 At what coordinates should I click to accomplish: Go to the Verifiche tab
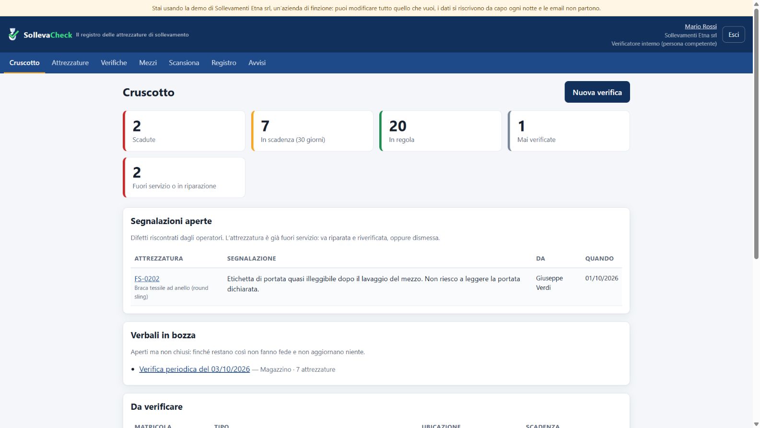114,63
